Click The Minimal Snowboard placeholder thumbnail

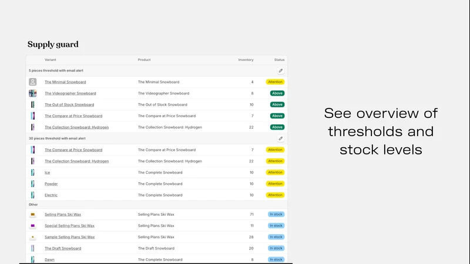33,82
